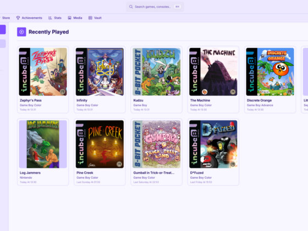Click the Pine Creek title

[85, 173]
